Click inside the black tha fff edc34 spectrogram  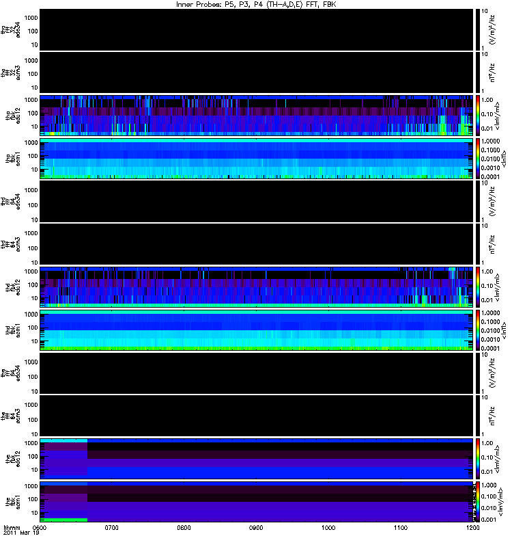pyautogui.click(x=256, y=30)
